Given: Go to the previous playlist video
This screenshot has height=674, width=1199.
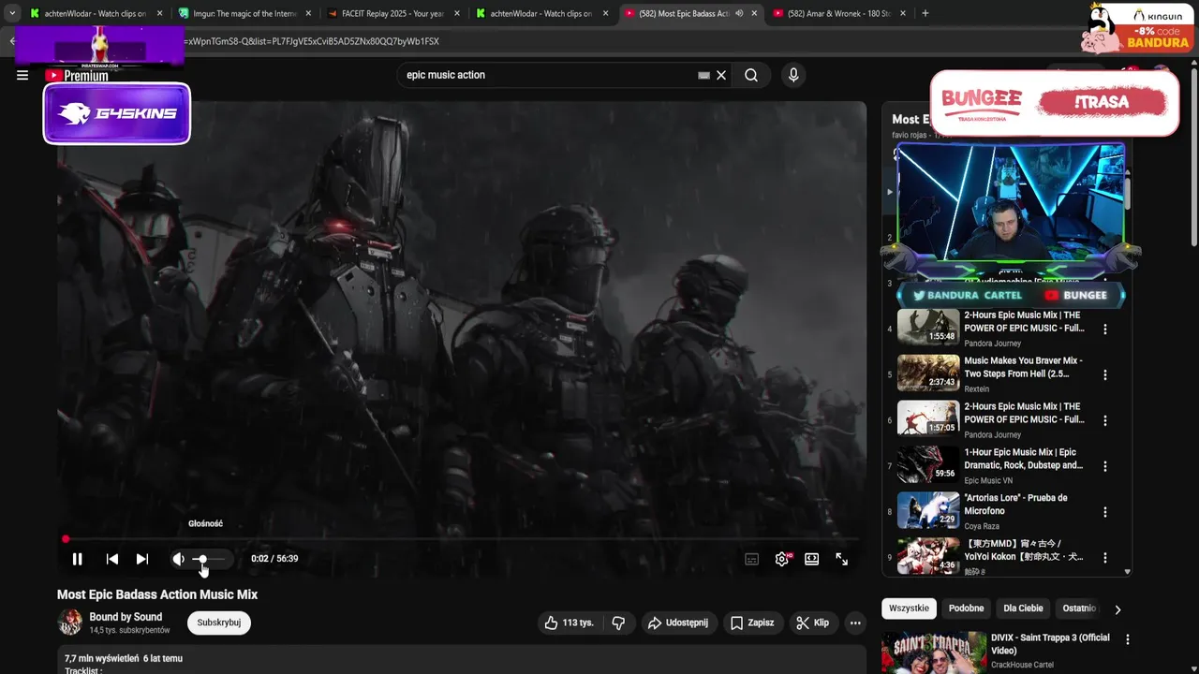Looking at the screenshot, I should (111, 559).
